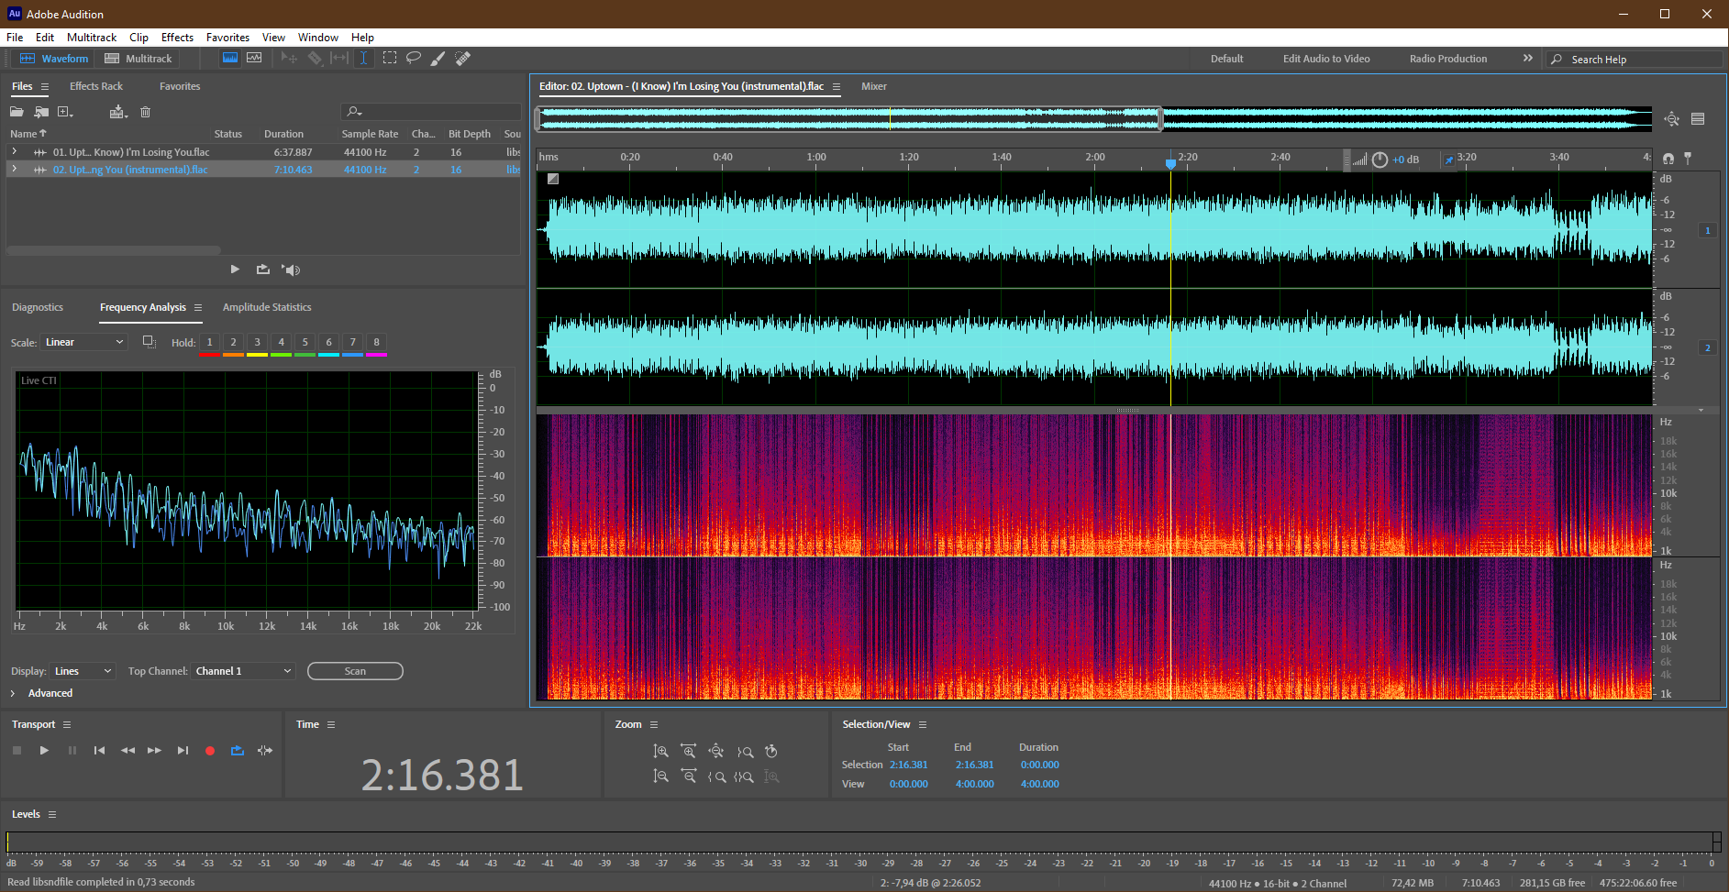
Task: Click Zoom In at In Point icon
Action: [716, 776]
